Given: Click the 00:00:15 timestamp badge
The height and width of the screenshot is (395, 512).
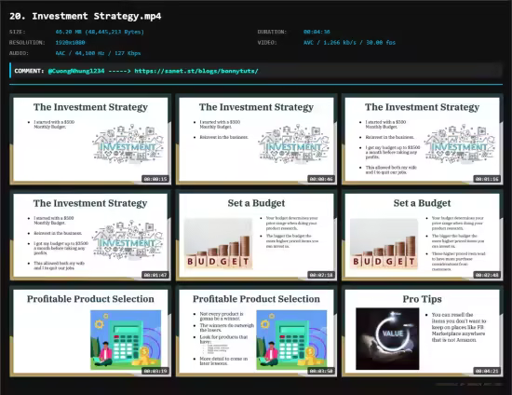Looking at the screenshot, I should pyautogui.click(x=155, y=179).
